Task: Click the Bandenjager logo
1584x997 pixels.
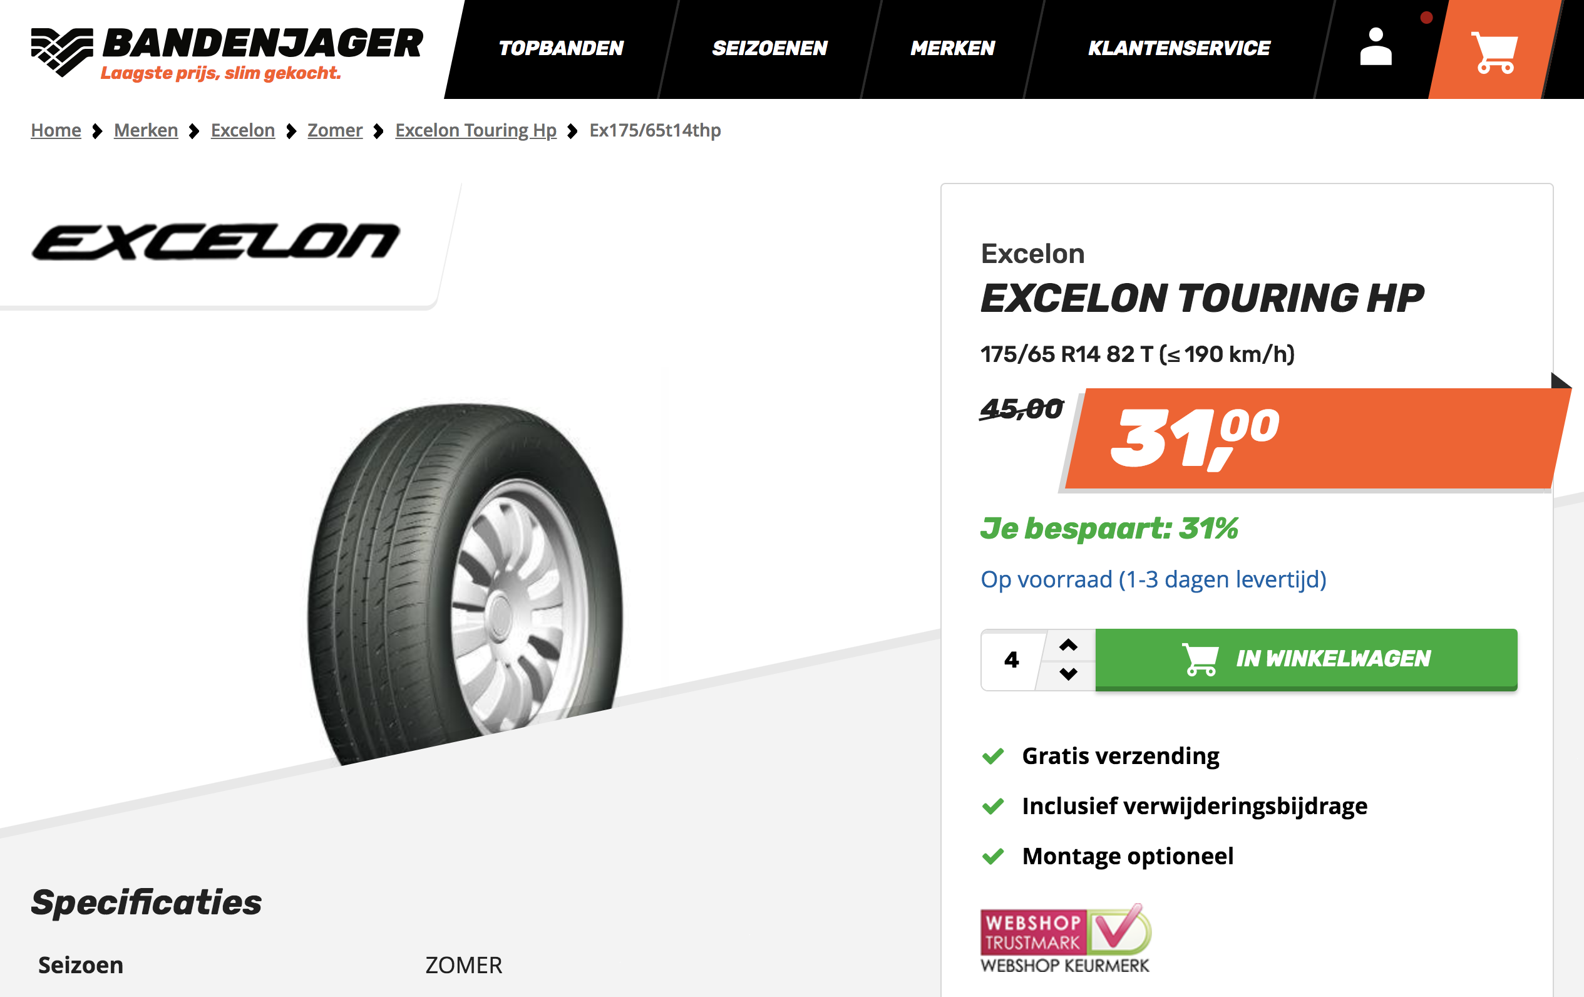Action: point(227,53)
